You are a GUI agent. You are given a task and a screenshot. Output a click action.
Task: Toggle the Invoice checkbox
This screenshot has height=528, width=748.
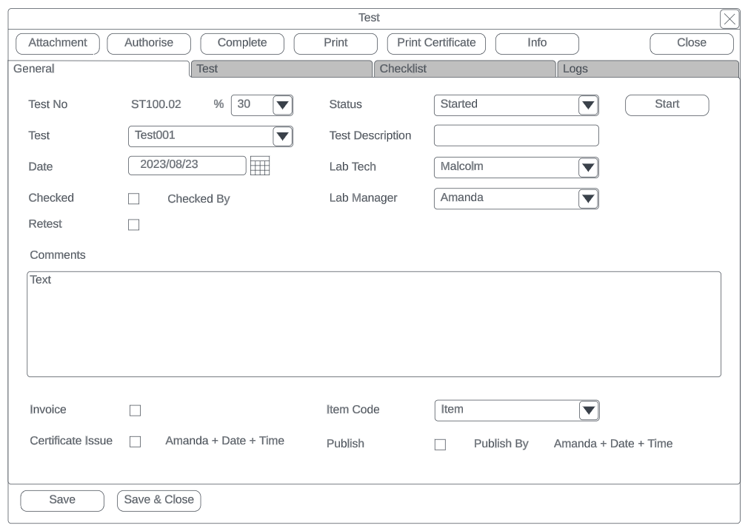click(x=135, y=410)
